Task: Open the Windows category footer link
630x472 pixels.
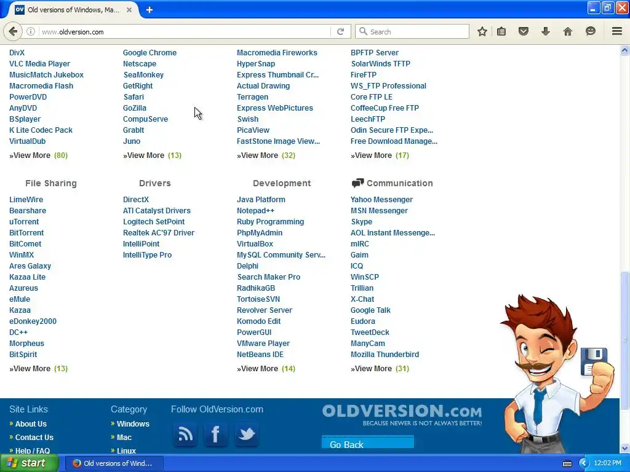Action: click(x=133, y=424)
